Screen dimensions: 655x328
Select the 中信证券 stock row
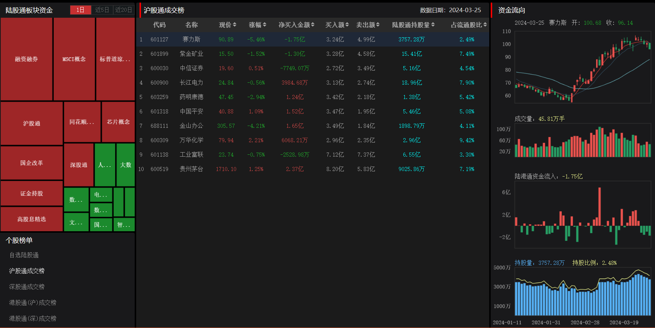click(313, 68)
